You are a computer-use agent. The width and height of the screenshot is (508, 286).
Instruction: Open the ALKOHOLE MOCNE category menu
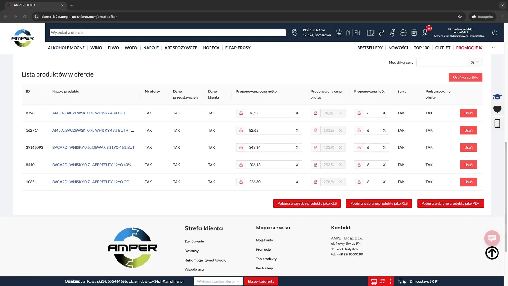pos(66,48)
